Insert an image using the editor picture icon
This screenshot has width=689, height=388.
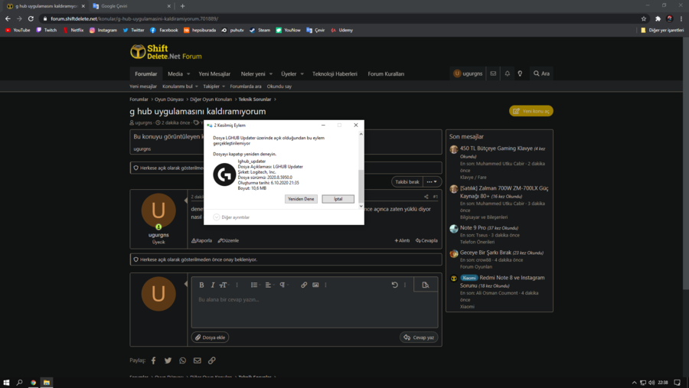click(x=315, y=285)
